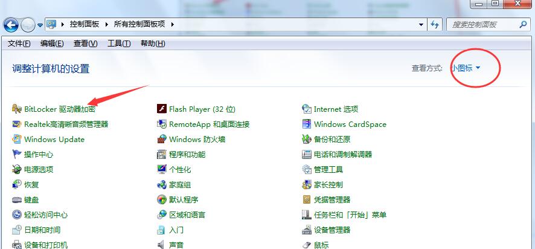
Task: Click the 键盘 keyboard icon
Action: tap(17, 200)
